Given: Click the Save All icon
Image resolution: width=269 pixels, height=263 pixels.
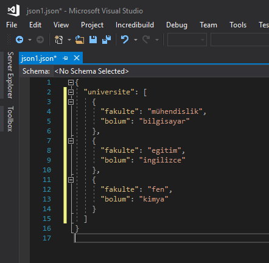Looking at the screenshot, I should pos(107,40).
